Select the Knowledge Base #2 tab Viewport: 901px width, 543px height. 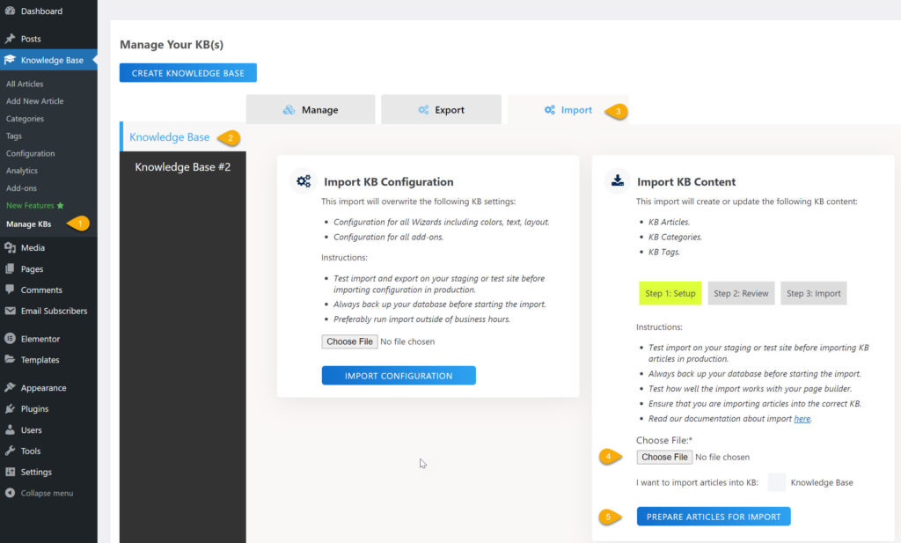point(182,166)
